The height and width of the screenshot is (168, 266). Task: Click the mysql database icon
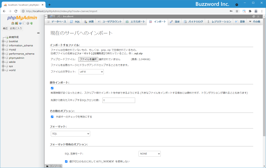coord(7,50)
